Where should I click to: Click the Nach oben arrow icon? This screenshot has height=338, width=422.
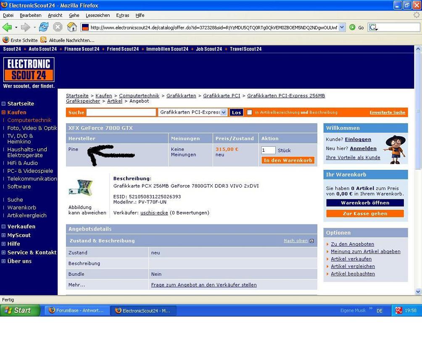311,241
